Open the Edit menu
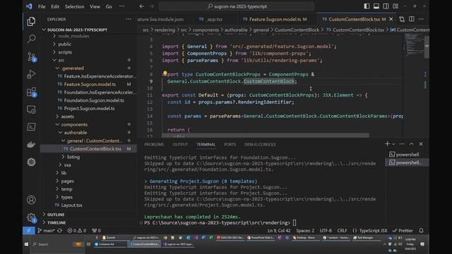This screenshot has height=254, width=452. point(55,6)
